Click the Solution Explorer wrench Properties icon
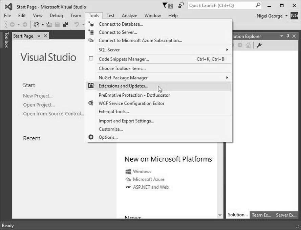Screen dimensions: 301x230 [x=259, y=45]
